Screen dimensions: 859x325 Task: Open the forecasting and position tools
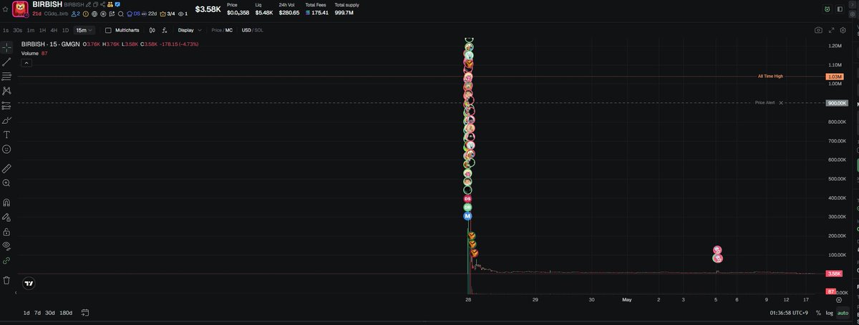pyautogui.click(x=6, y=105)
